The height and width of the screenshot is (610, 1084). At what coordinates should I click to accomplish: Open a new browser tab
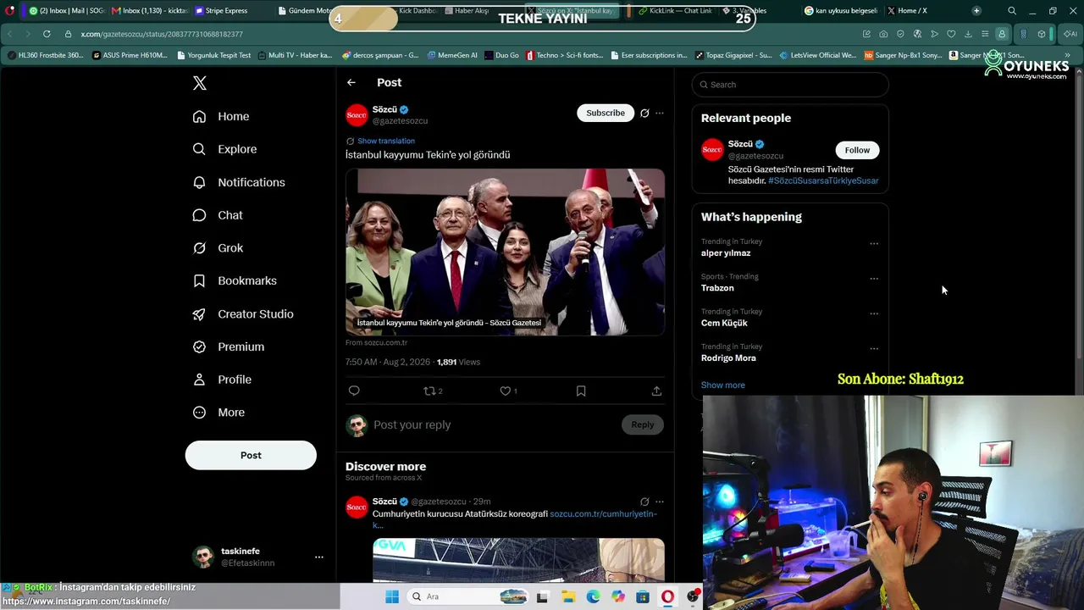[x=976, y=11]
